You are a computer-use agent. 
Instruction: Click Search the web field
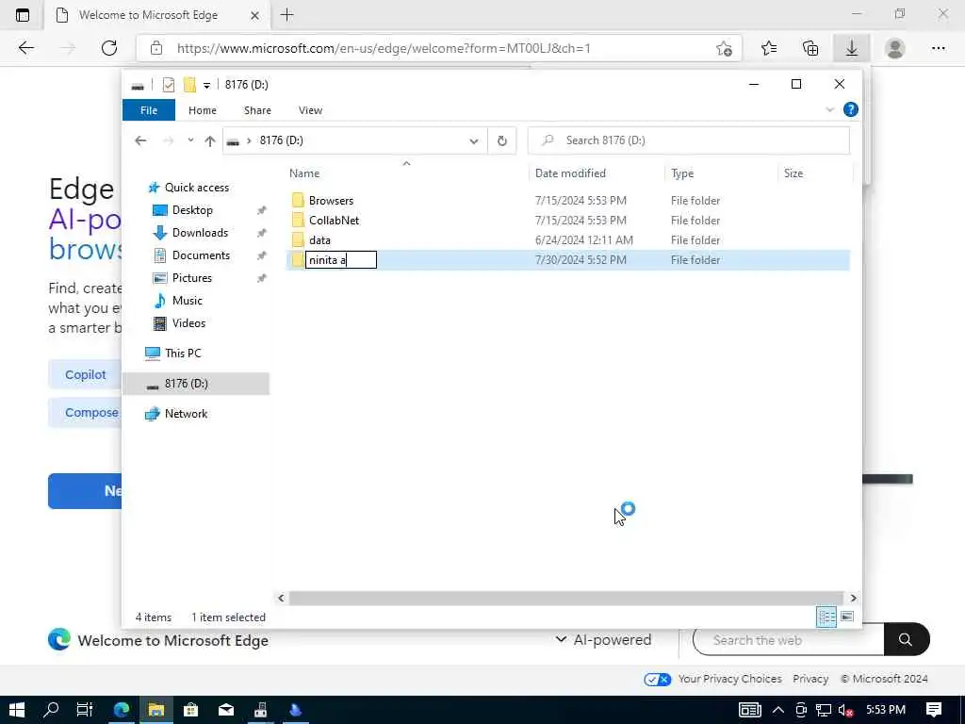[x=789, y=640]
